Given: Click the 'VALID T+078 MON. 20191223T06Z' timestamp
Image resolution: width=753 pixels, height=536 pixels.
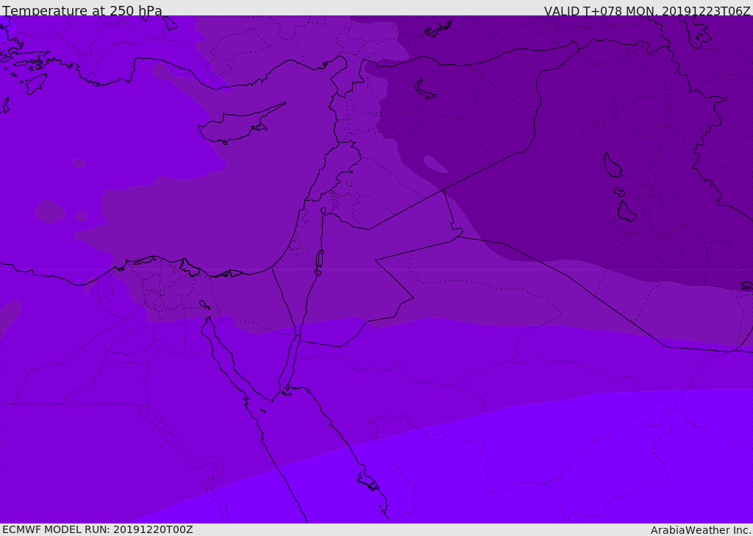Looking at the screenshot, I should (647, 10).
